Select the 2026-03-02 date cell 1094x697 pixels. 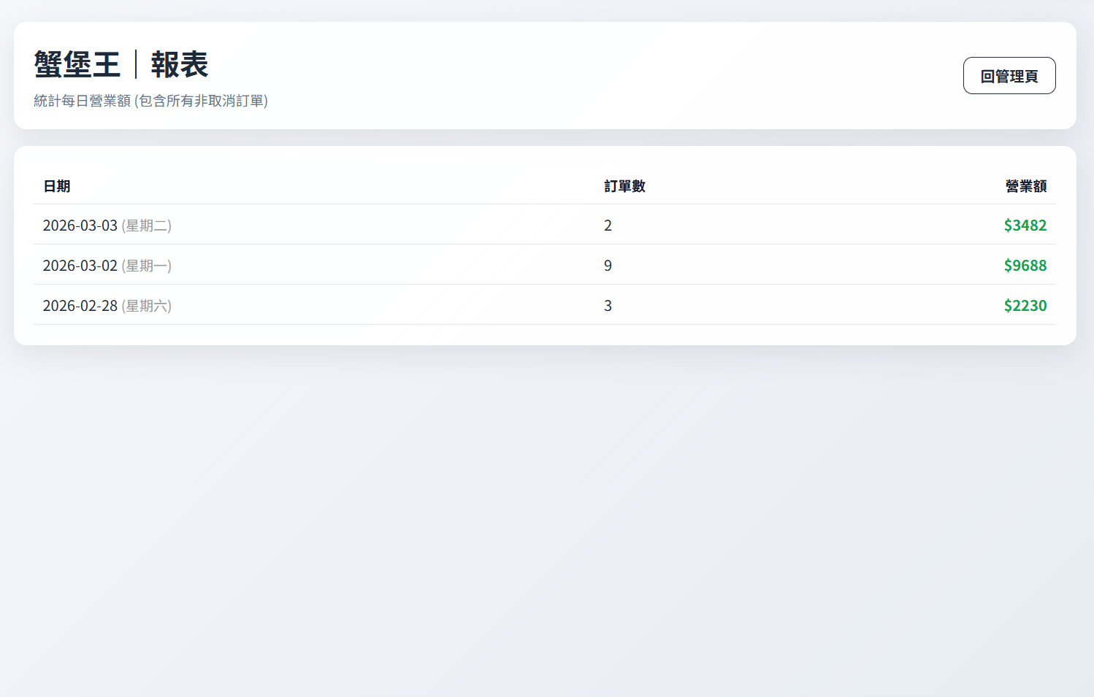pos(80,266)
